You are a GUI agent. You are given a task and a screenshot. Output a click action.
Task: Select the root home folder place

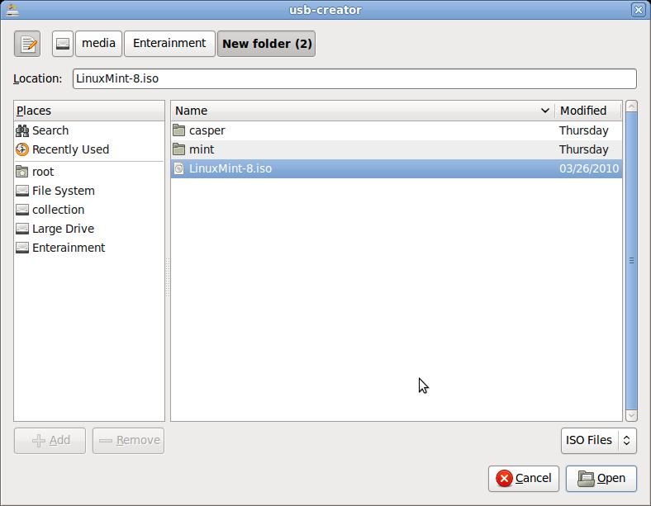[89, 172]
